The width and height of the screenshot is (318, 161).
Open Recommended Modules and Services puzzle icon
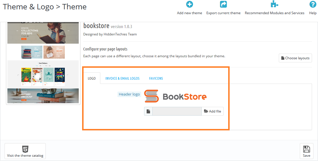pos(274,4)
